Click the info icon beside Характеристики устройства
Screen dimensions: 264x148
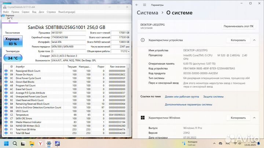point(143,40)
